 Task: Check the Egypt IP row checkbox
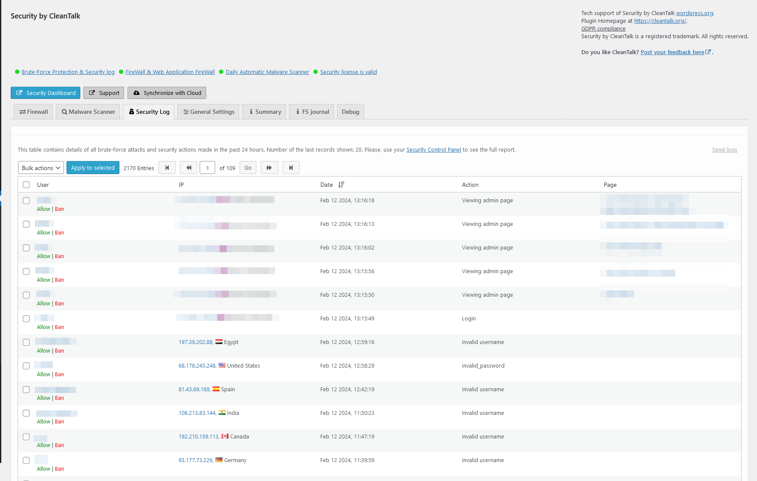coord(26,342)
